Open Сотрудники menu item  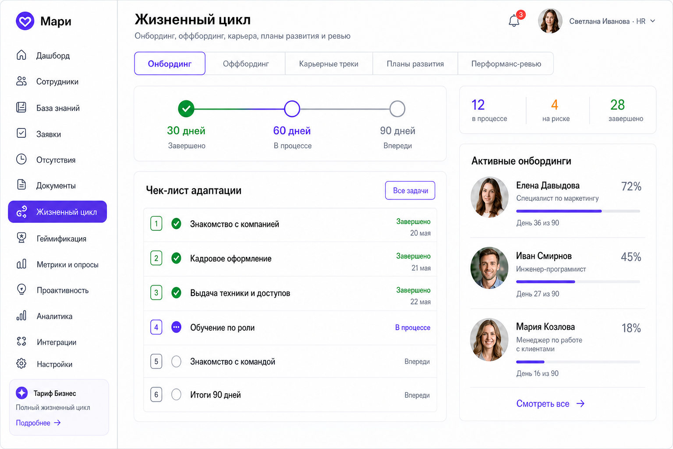pos(57,81)
